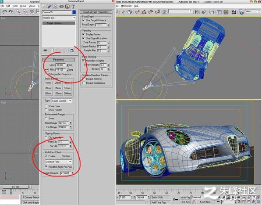Select the Unlink Selection tool
Screen dimensions: 262x205
click(x=25, y=12)
